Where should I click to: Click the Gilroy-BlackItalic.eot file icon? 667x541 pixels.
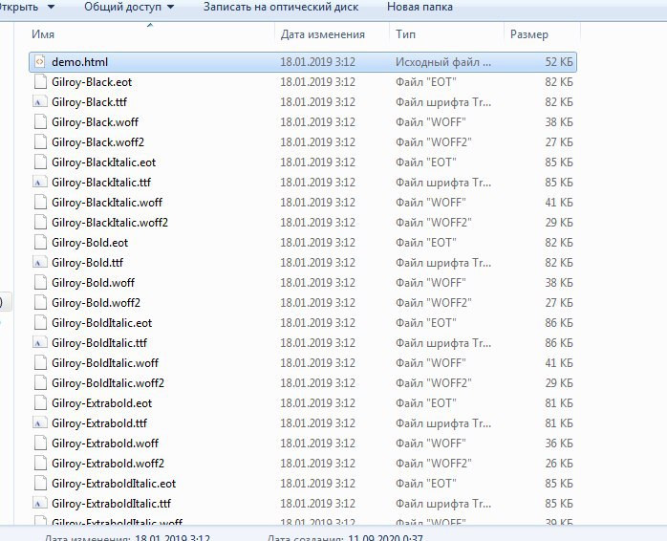tap(40, 162)
